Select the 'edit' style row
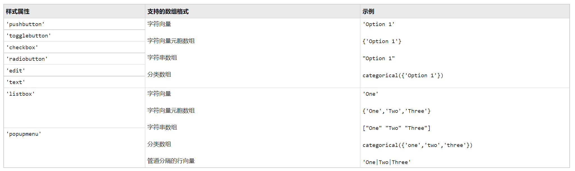The width and height of the screenshot is (575, 171). point(16,71)
